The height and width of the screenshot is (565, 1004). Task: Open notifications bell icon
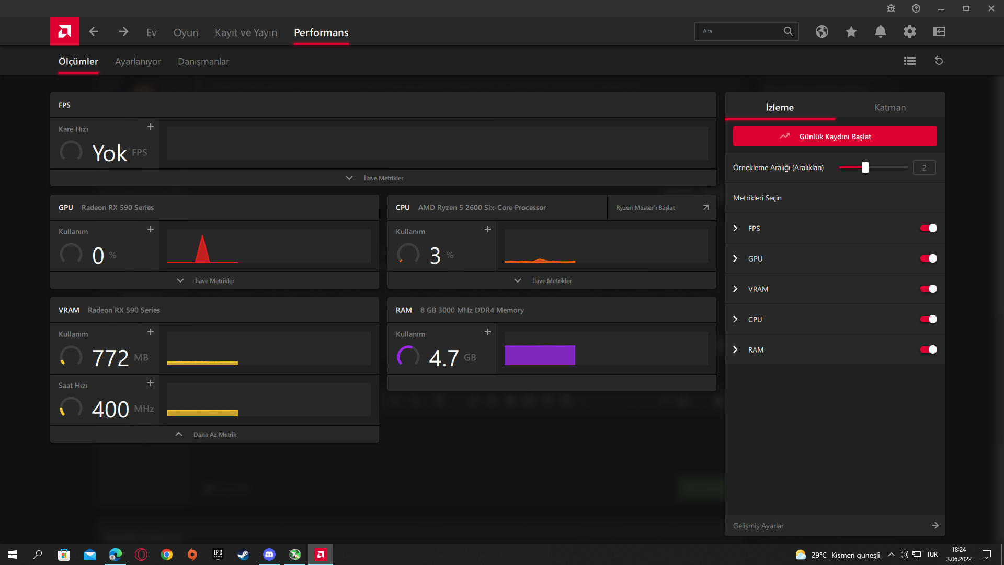click(880, 31)
